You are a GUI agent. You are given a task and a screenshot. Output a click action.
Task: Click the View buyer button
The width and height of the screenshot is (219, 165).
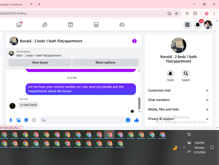[40, 63]
